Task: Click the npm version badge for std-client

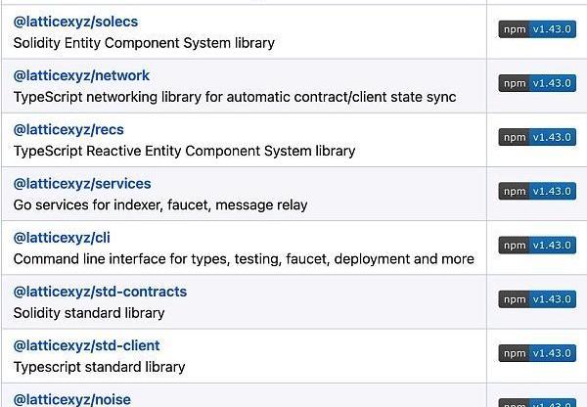Action: [537, 353]
